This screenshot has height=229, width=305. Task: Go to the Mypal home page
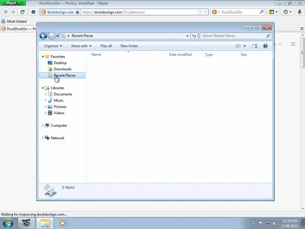coord(33,12)
